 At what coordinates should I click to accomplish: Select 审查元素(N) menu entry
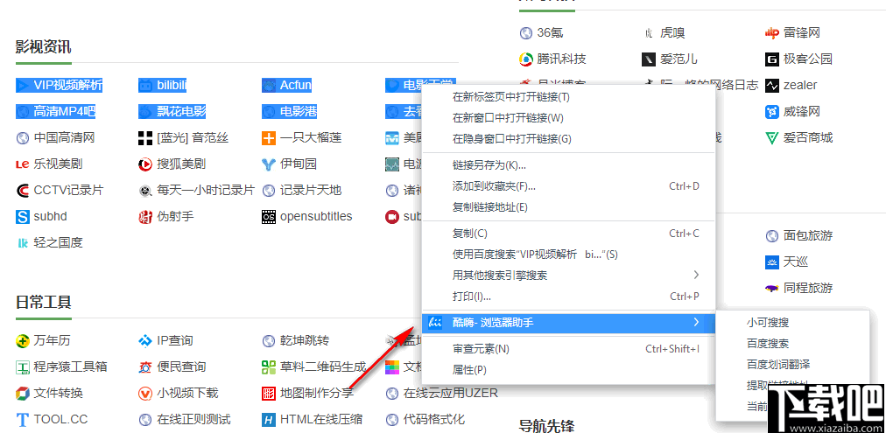(x=568, y=349)
